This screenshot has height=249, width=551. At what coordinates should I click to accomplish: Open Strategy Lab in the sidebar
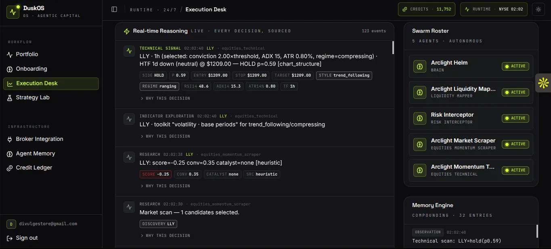[51, 98]
